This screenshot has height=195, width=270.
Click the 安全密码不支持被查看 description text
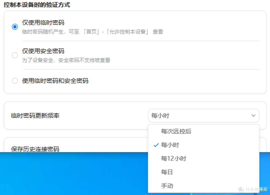tap(66, 60)
